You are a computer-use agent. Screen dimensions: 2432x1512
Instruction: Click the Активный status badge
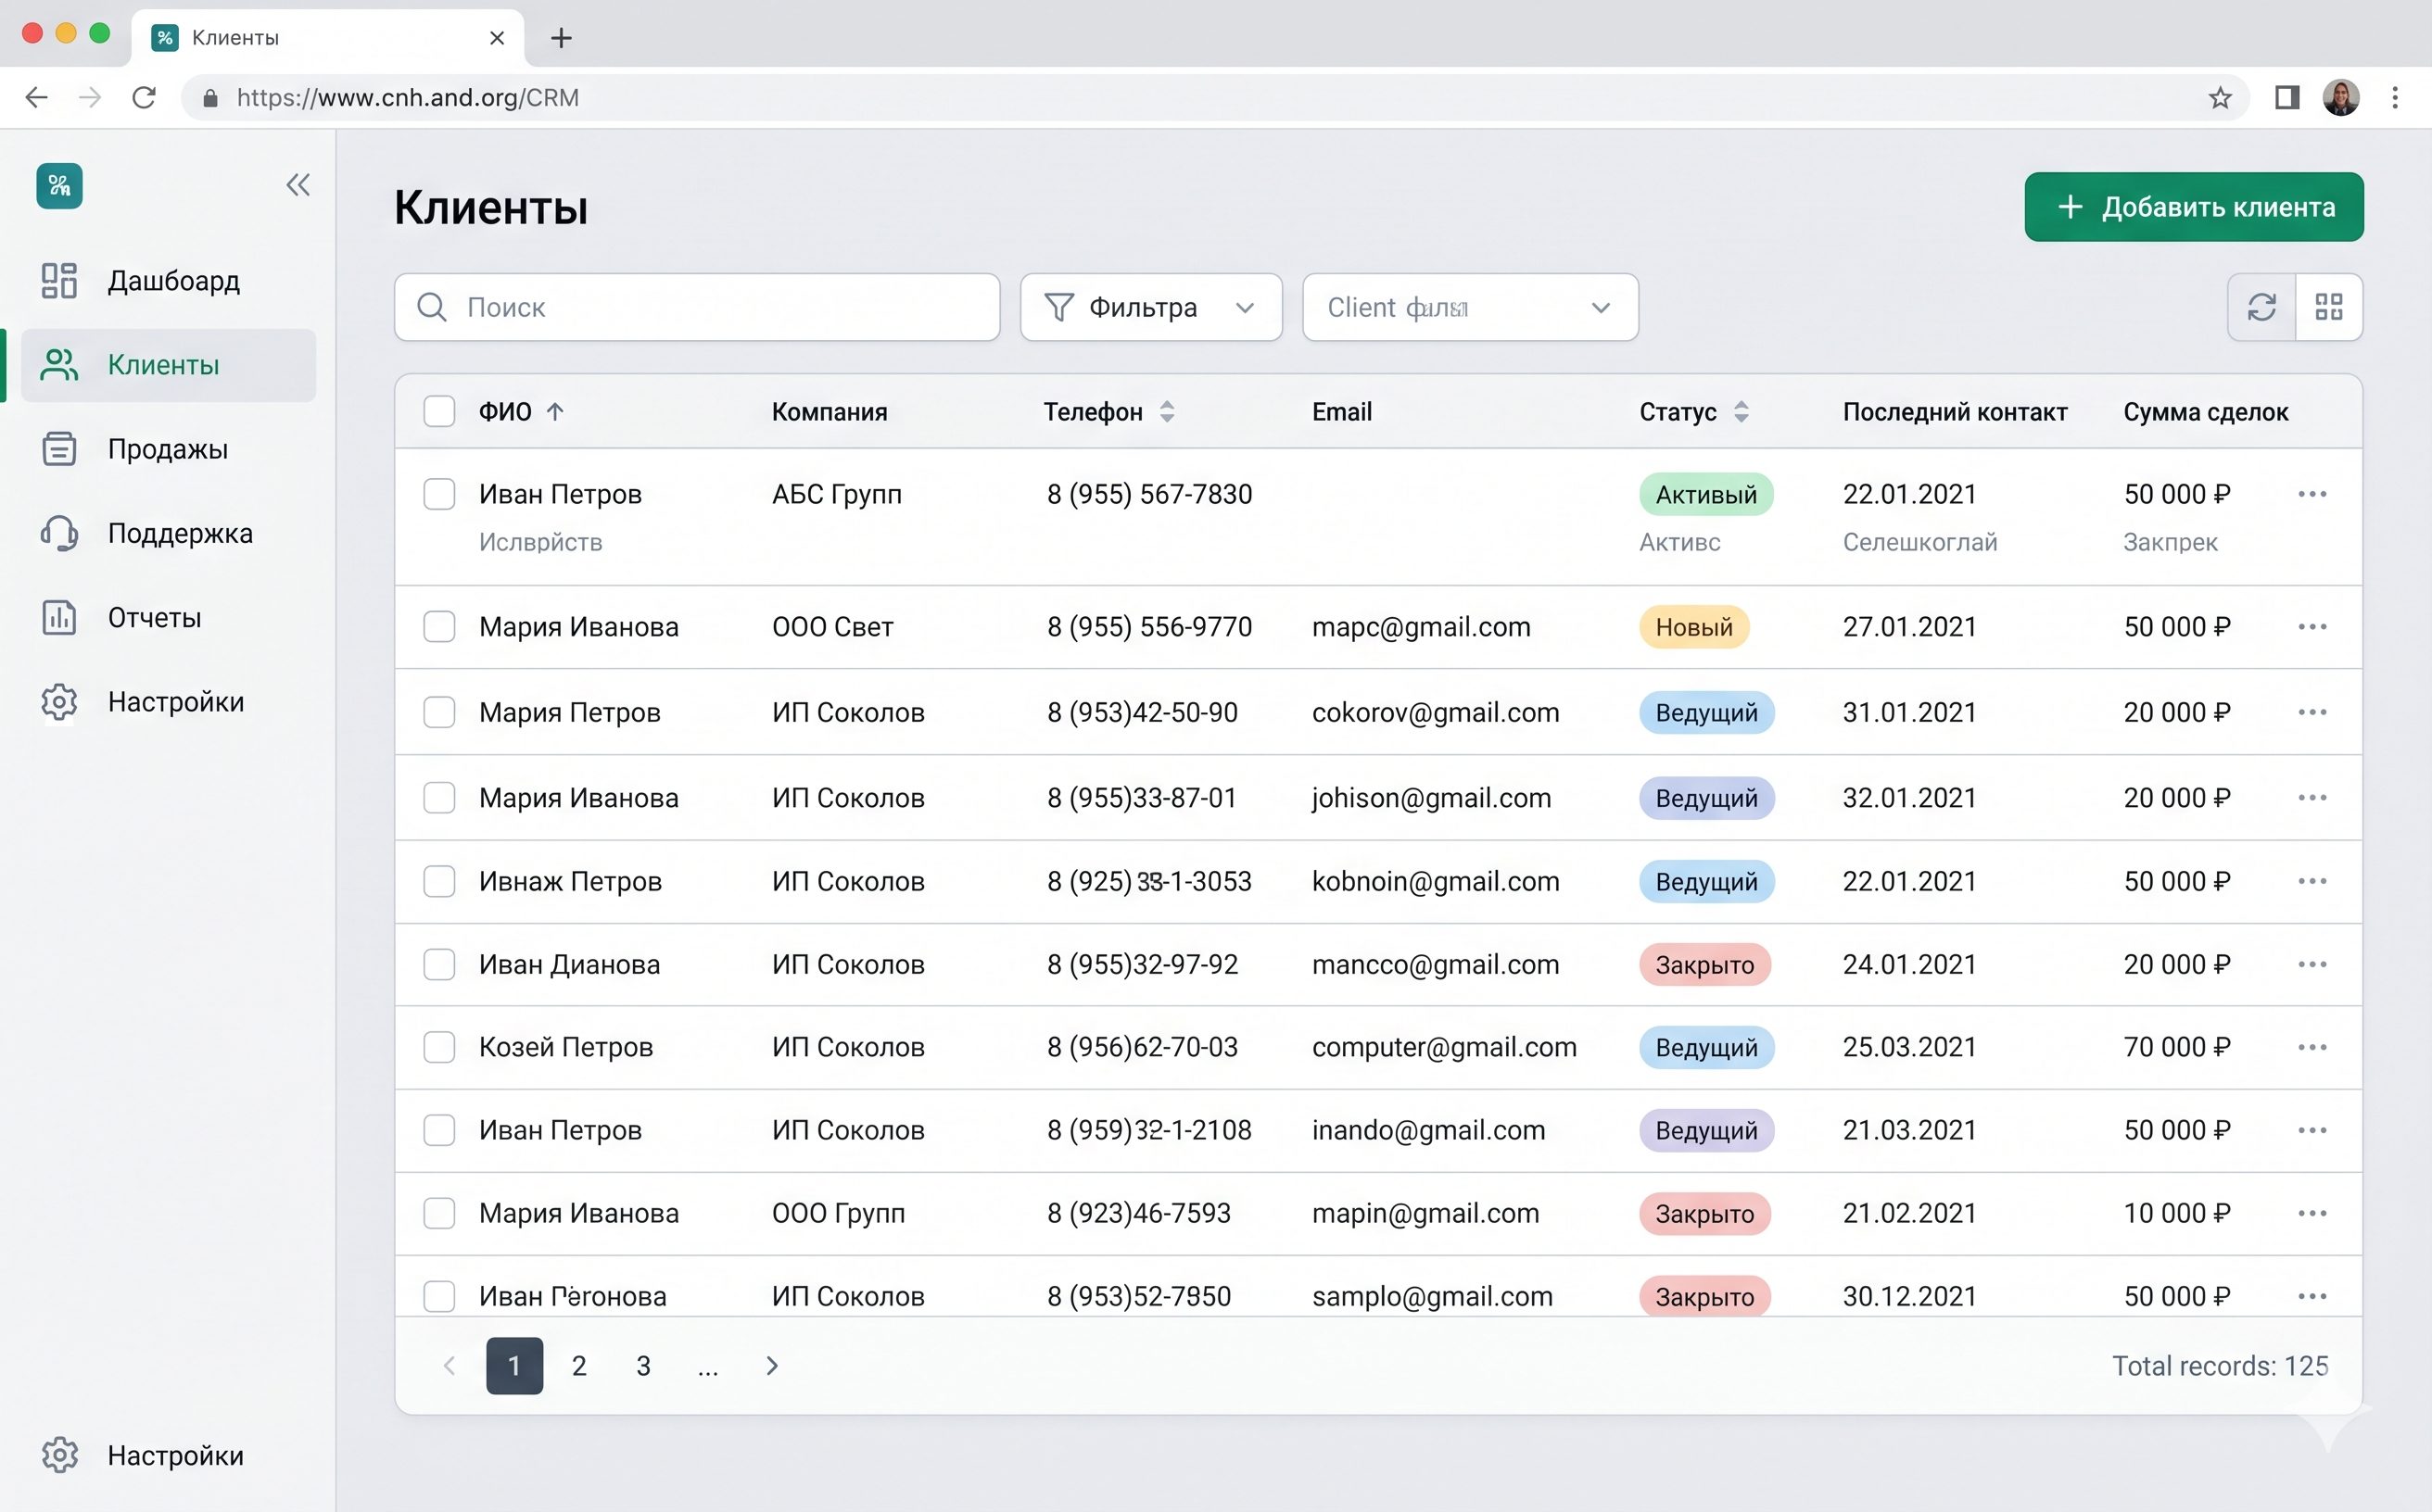click(1705, 494)
